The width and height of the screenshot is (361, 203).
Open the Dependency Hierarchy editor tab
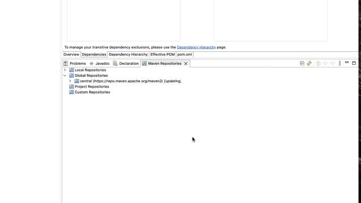pyautogui.click(x=128, y=55)
